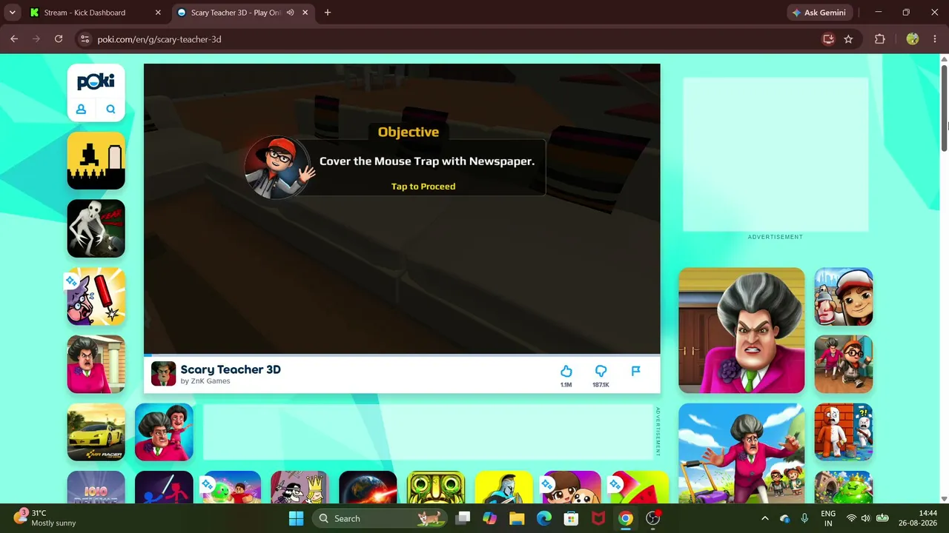Open the Wi-Fi network tray icon

pyautogui.click(x=851, y=518)
